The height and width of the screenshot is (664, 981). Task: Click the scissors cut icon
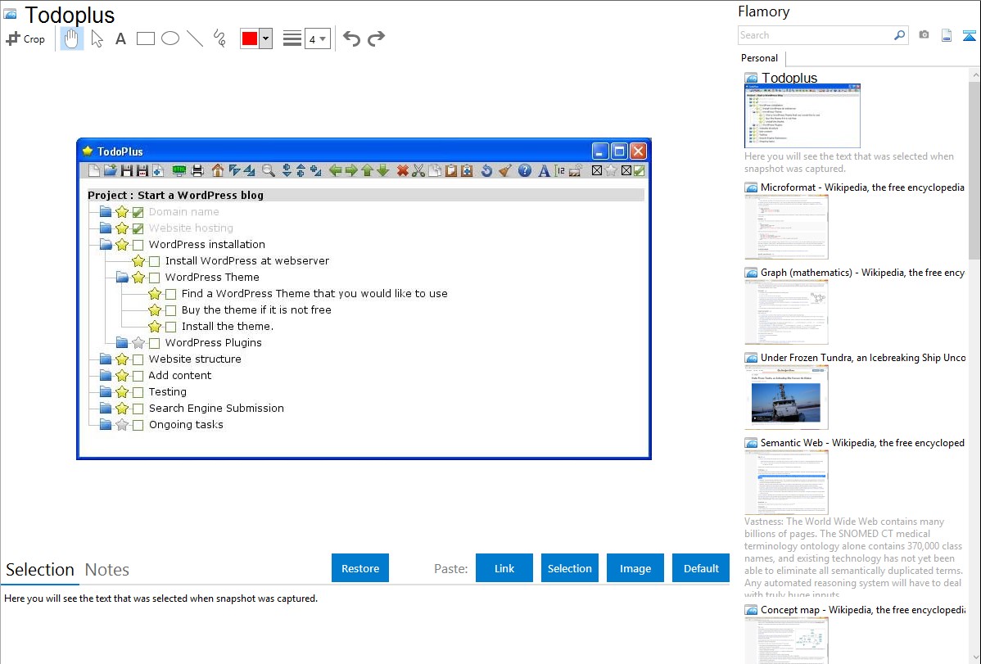(x=418, y=170)
